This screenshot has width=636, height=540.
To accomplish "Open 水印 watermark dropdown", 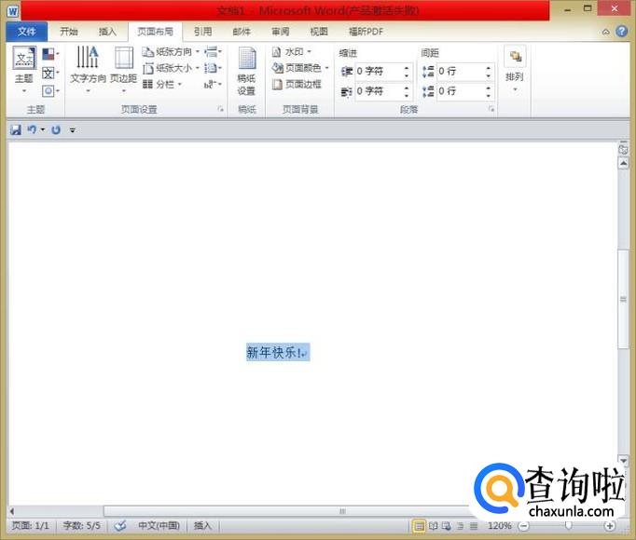I will click(x=291, y=52).
